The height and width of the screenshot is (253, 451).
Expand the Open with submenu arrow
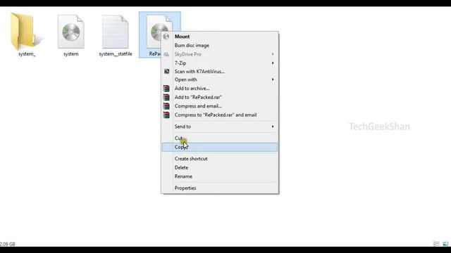(x=273, y=79)
